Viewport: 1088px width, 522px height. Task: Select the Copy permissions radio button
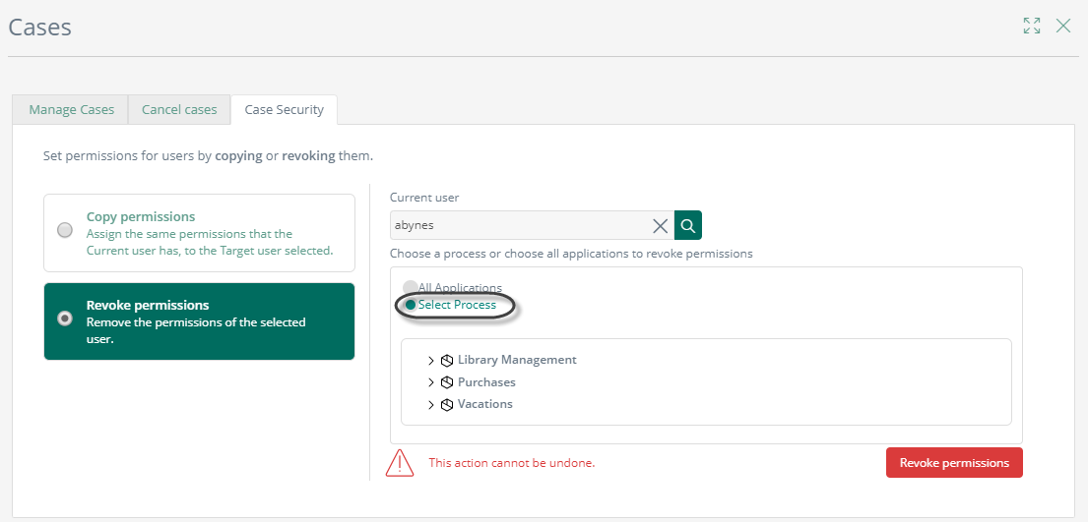(65, 230)
